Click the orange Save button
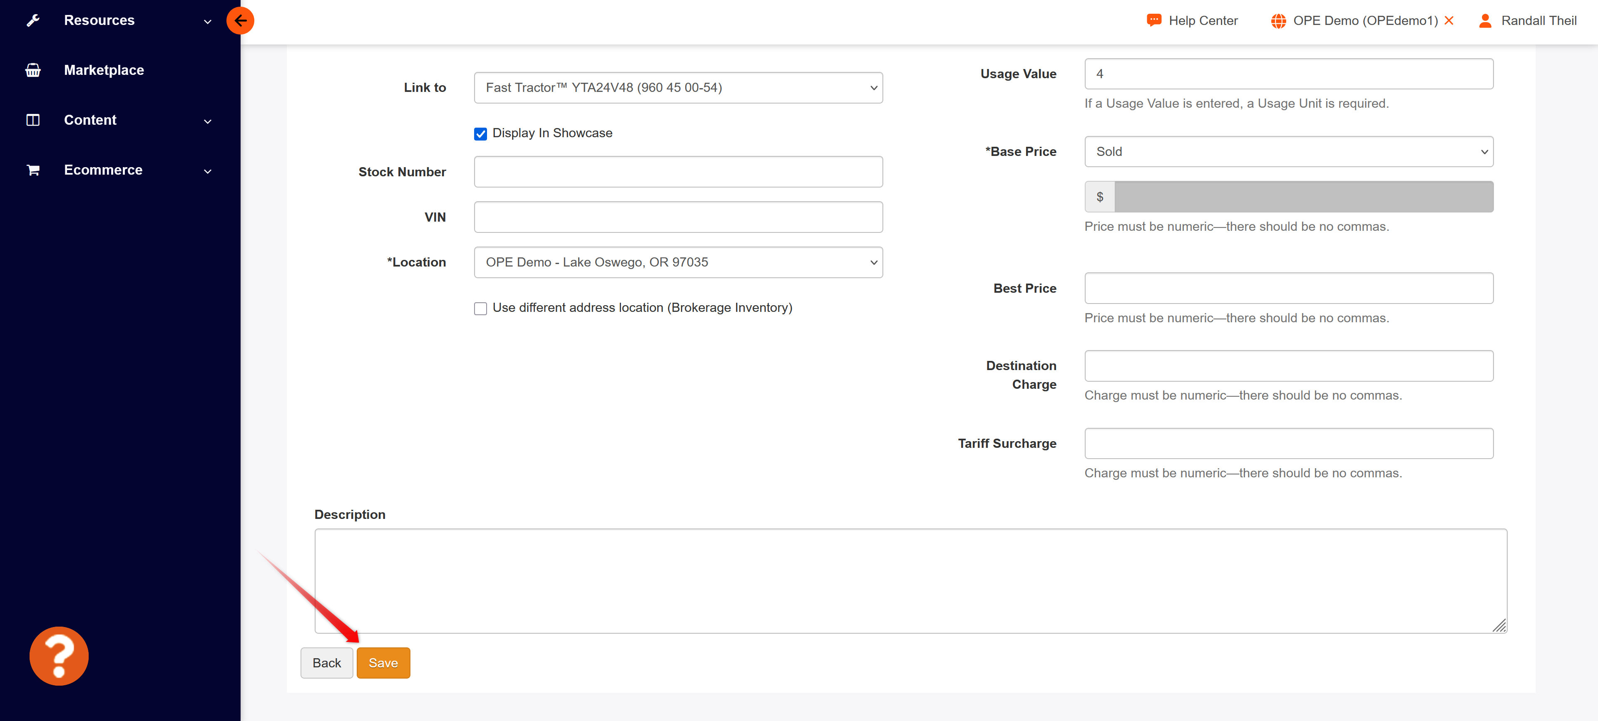Viewport: 1598px width, 721px height. point(383,663)
